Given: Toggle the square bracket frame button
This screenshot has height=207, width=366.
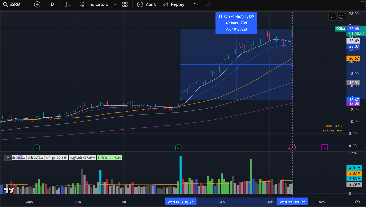Looking at the screenshot, I should (341, 17).
